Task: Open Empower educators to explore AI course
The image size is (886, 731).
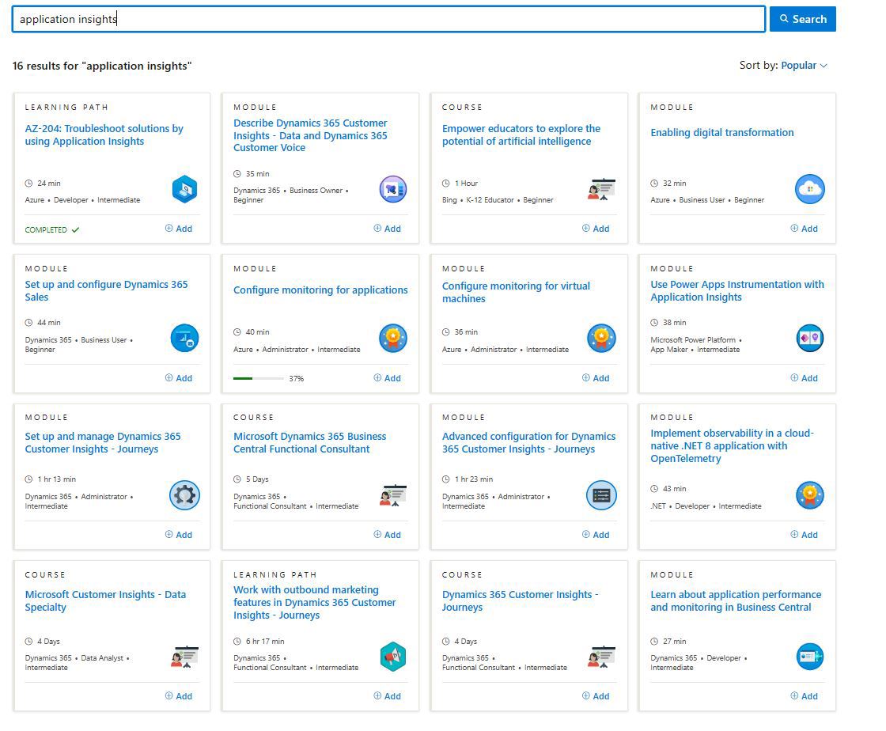Action: click(x=521, y=135)
